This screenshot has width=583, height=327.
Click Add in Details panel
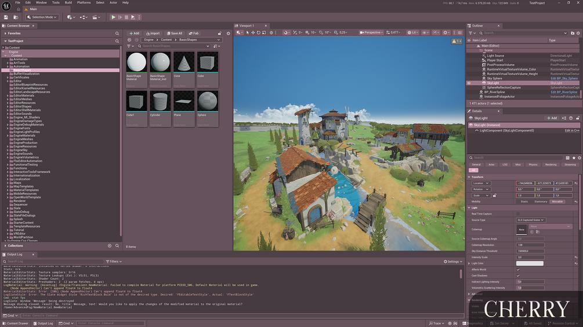pyautogui.click(x=552, y=118)
